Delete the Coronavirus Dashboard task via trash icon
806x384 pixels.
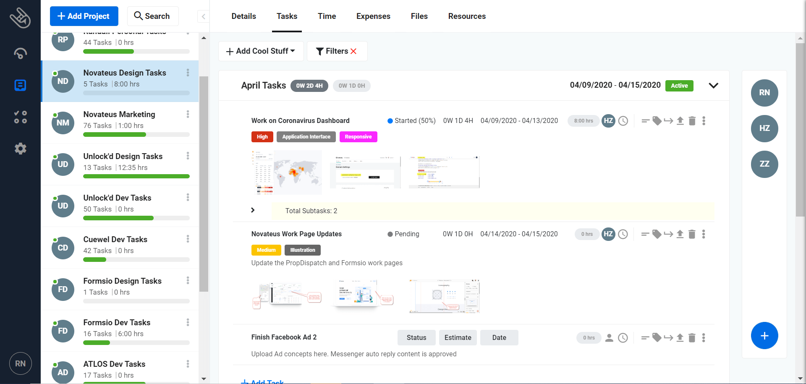pyautogui.click(x=692, y=121)
